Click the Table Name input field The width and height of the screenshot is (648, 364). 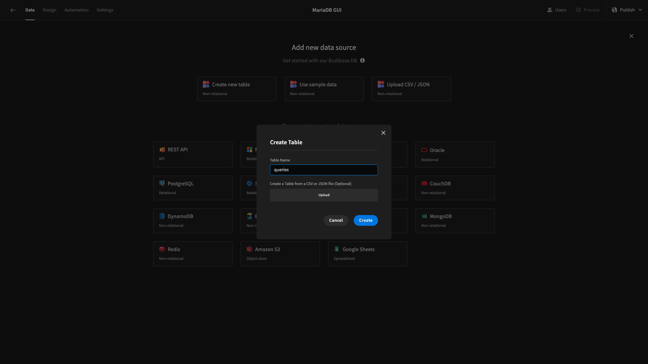tap(324, 170)
